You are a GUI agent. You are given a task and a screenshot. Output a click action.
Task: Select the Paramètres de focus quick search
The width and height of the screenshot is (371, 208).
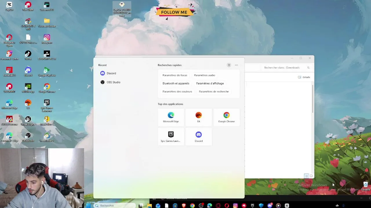(x=175, y=75)
